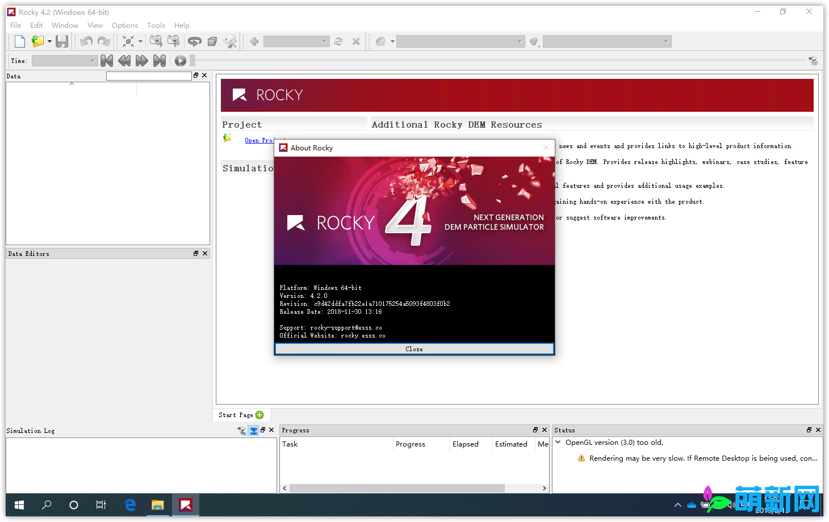829x522 pixels.
Task: Open a project via the Open Project link
Action: click(x=261, y=140)
